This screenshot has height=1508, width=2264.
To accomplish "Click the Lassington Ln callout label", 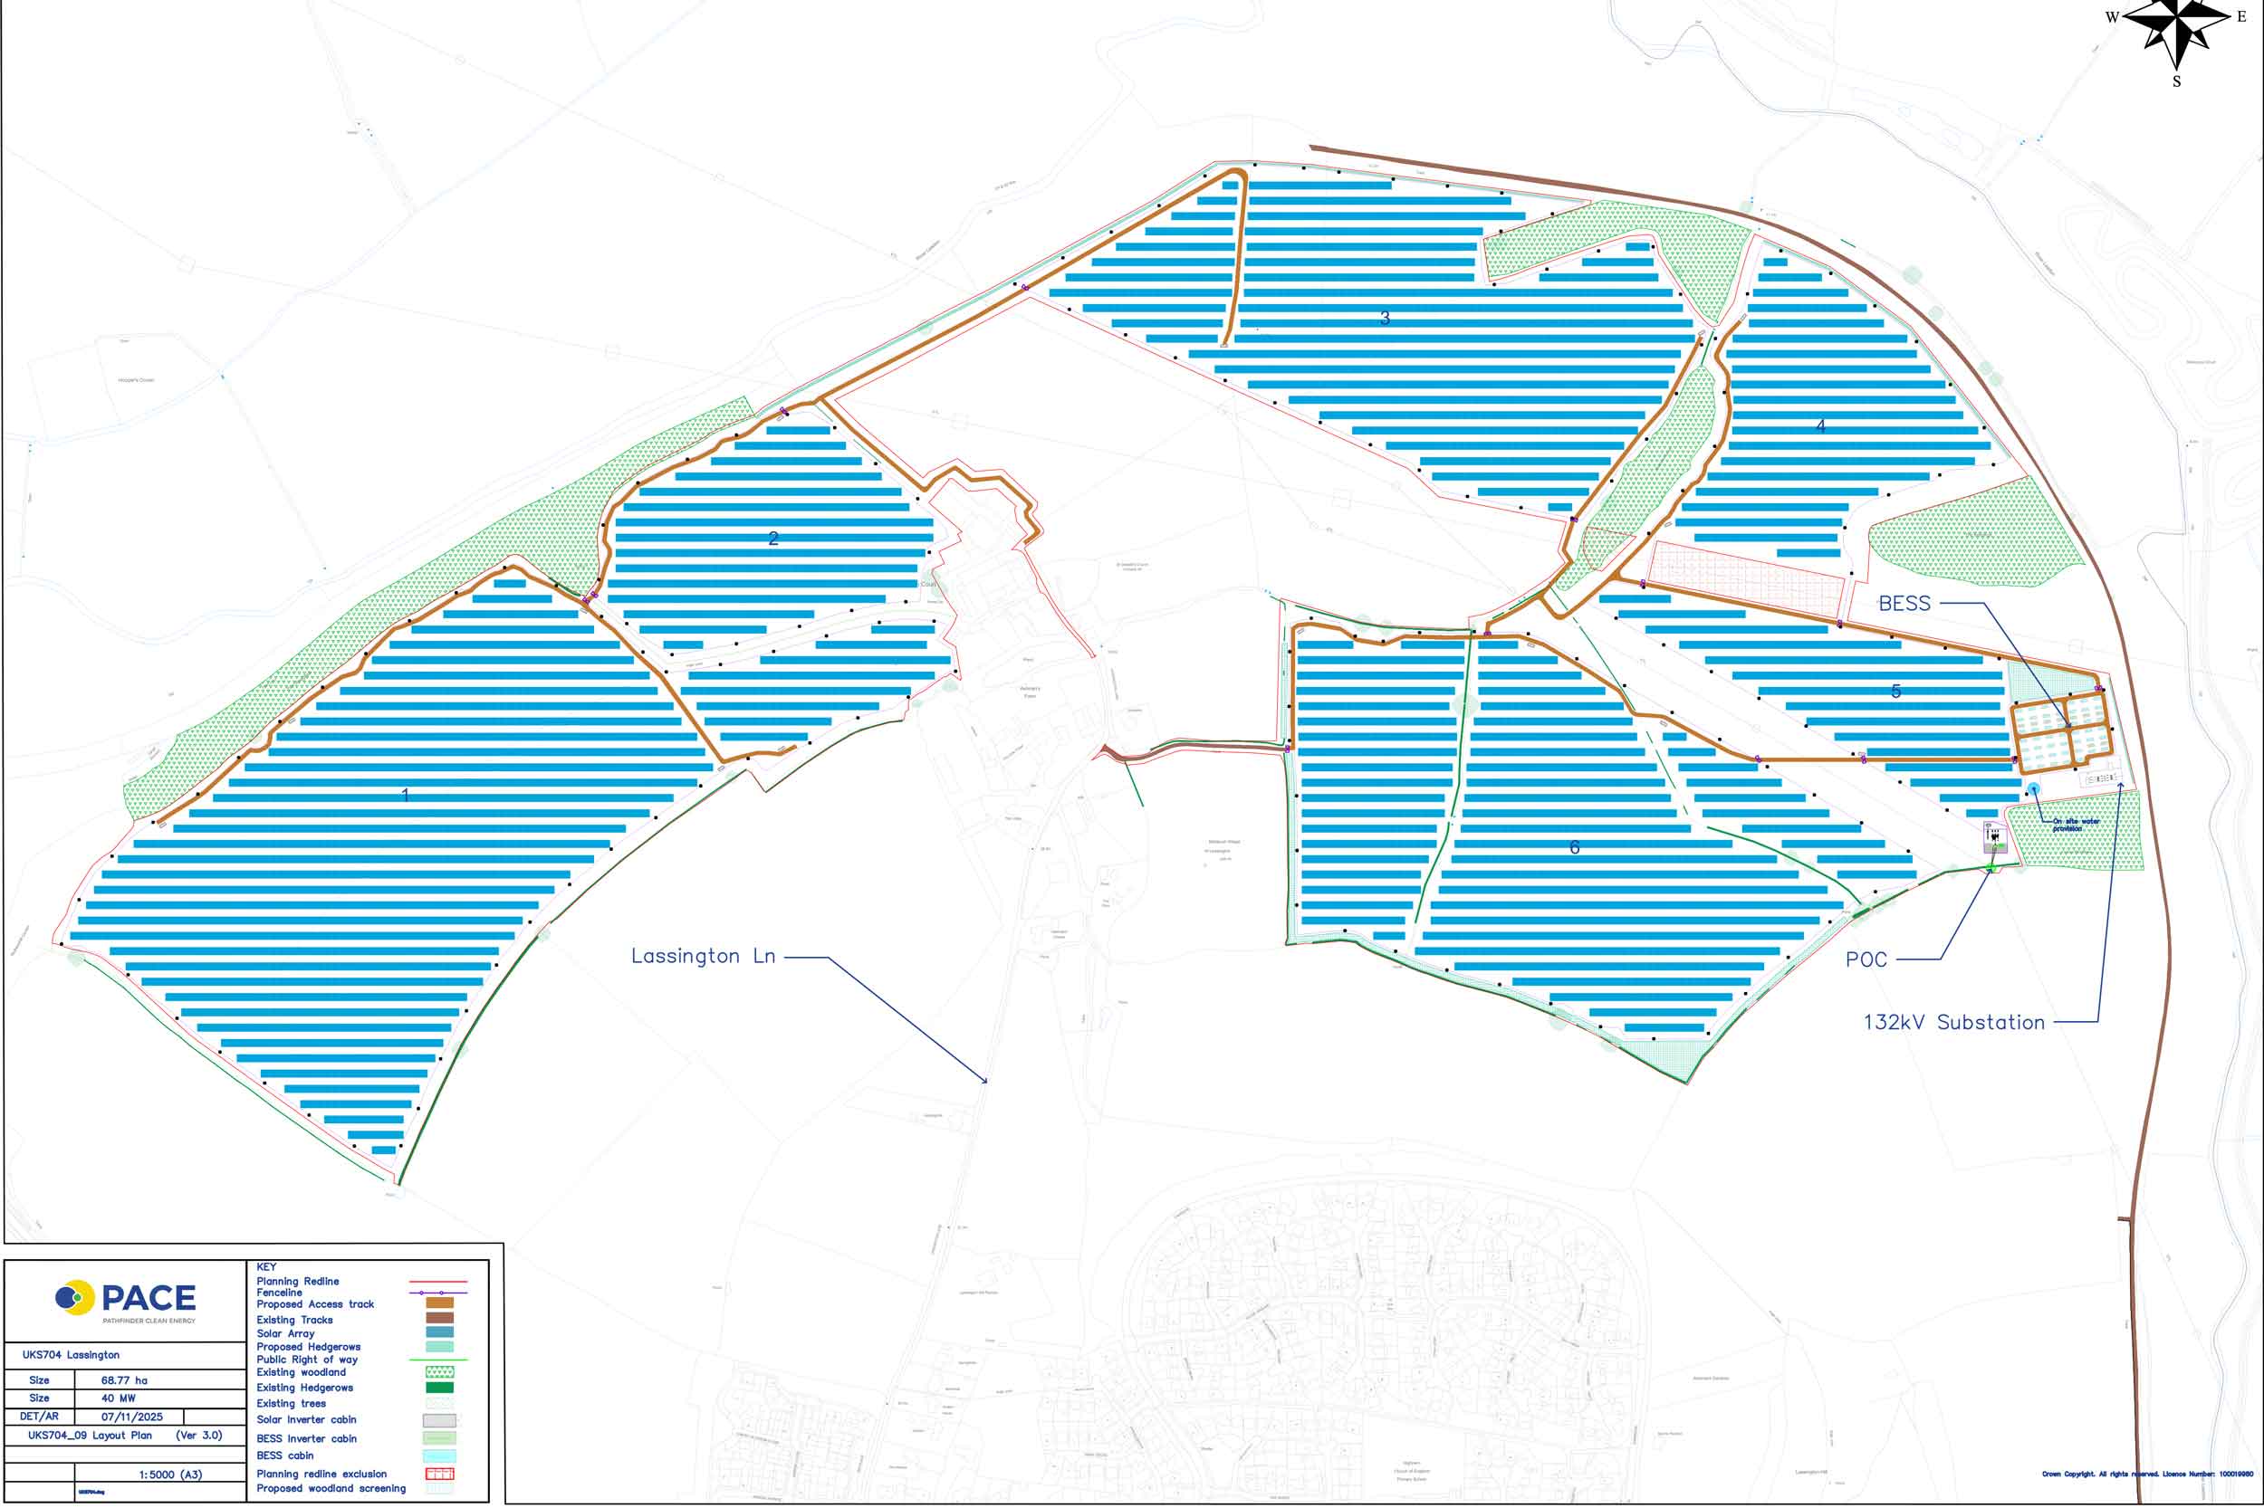I will pyautogui.click(x=703, y=956).
